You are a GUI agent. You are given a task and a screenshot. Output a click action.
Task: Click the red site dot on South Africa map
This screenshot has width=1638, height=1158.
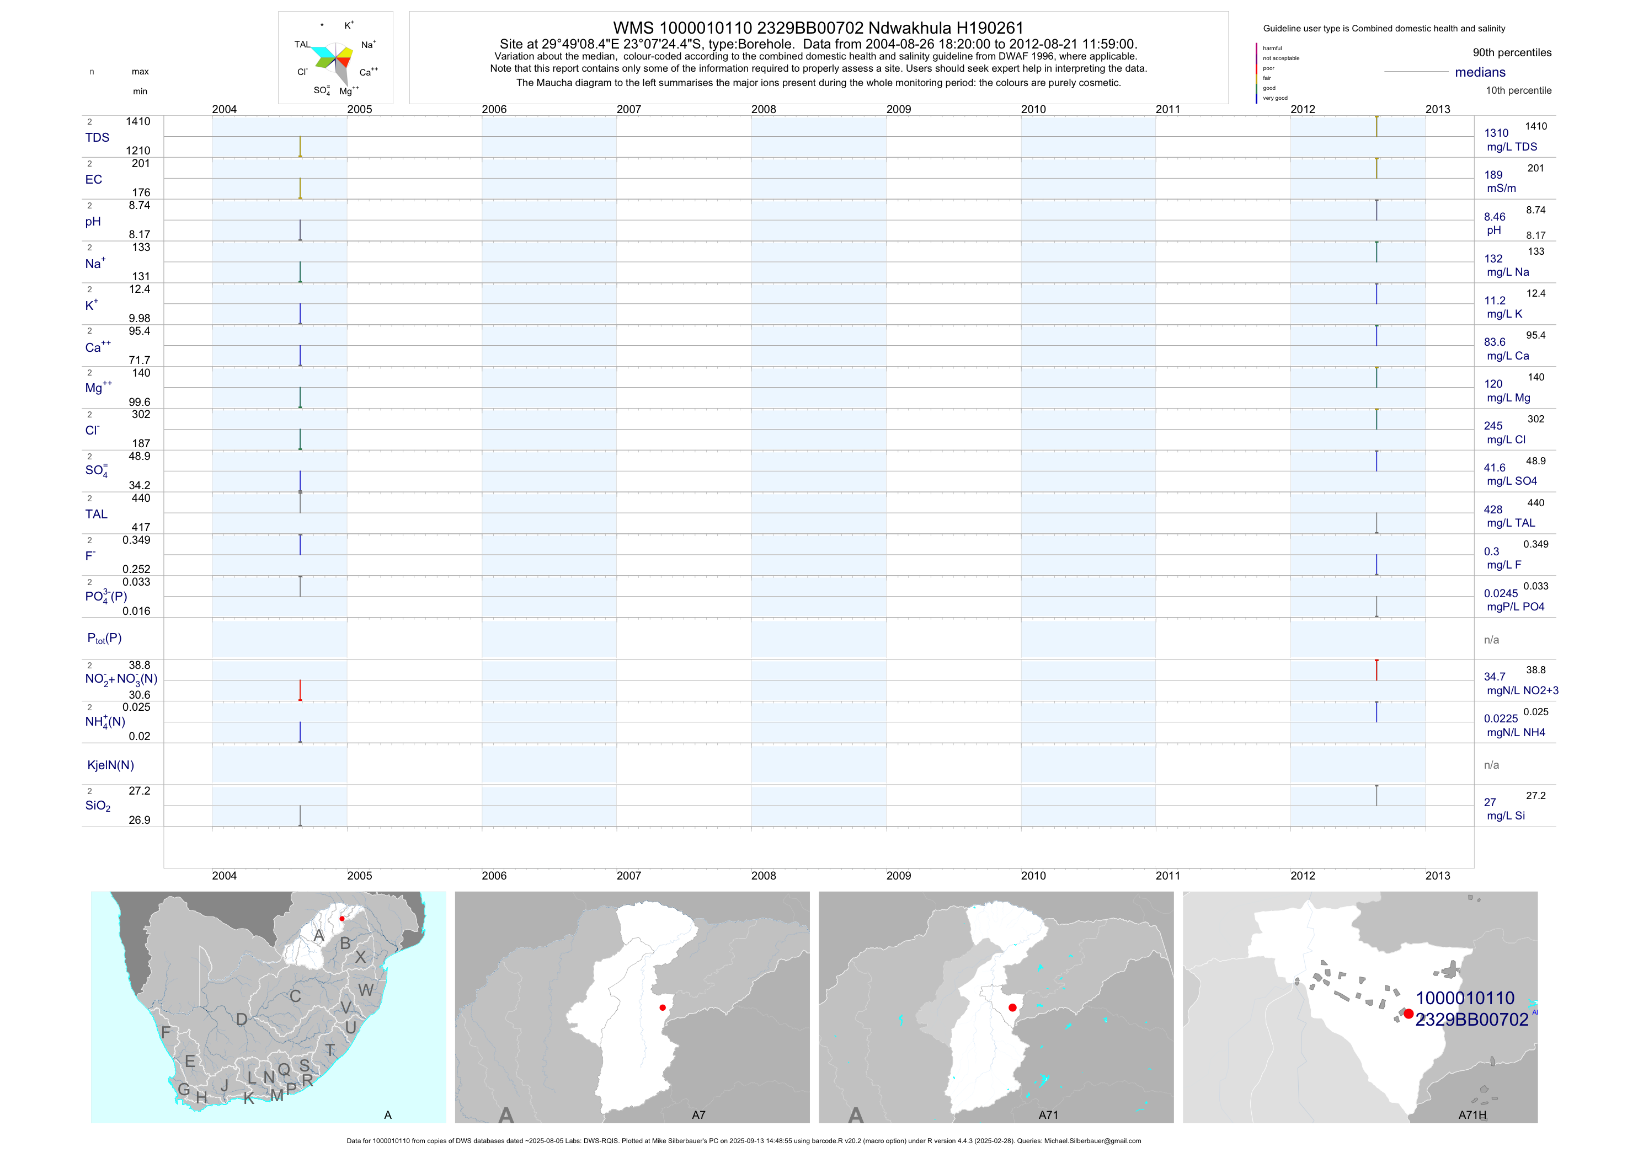pyautogui.click(x=342, y=919)
